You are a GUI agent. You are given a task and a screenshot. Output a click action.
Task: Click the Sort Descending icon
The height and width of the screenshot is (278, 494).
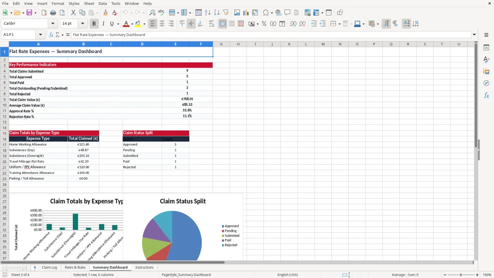(x=217, y=13)
